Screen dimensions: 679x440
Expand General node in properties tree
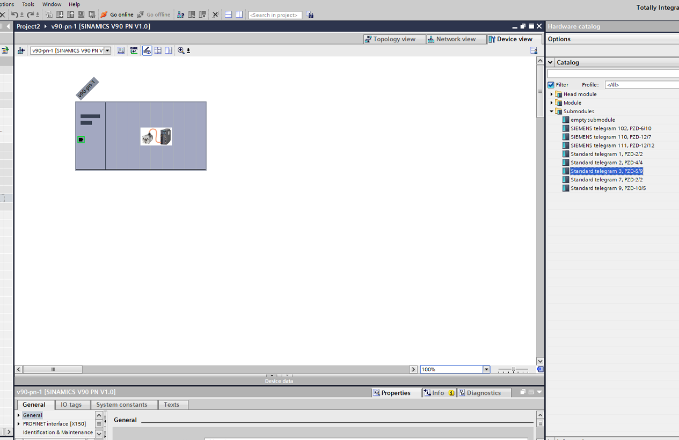[19, 415]
